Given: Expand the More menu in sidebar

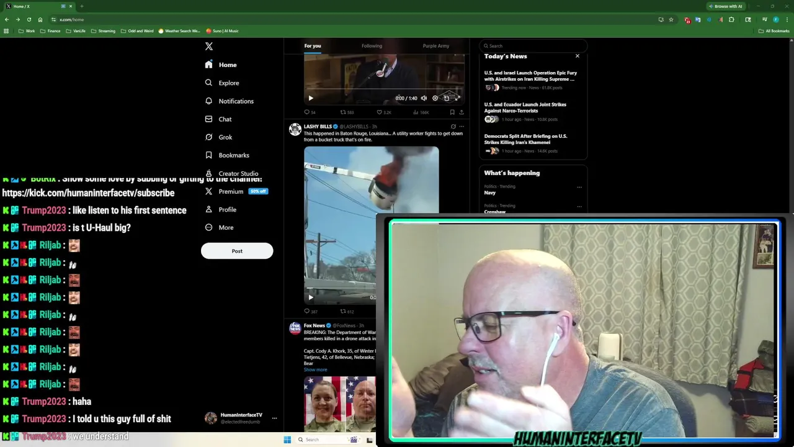Looking at the screenshot, I should point(220,227).
